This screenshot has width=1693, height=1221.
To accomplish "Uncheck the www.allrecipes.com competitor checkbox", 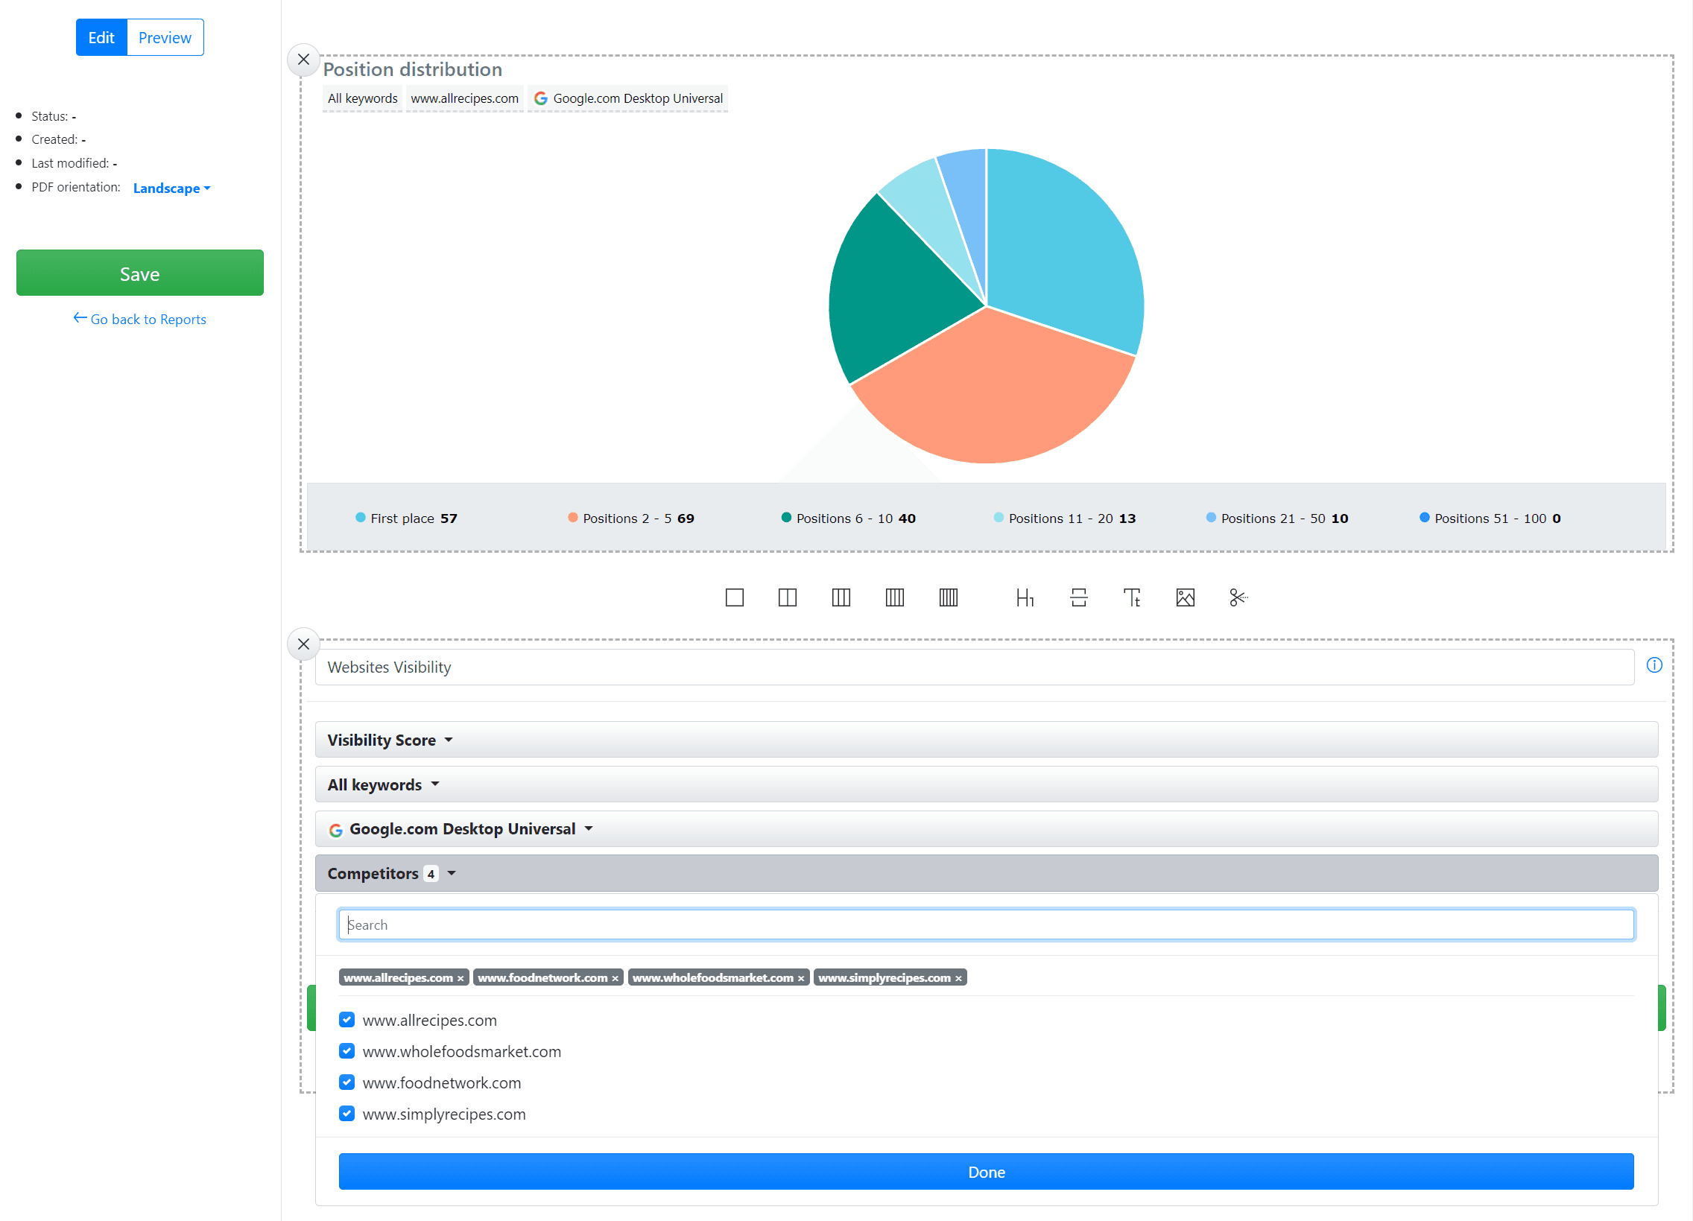I will click(347, 1020).
